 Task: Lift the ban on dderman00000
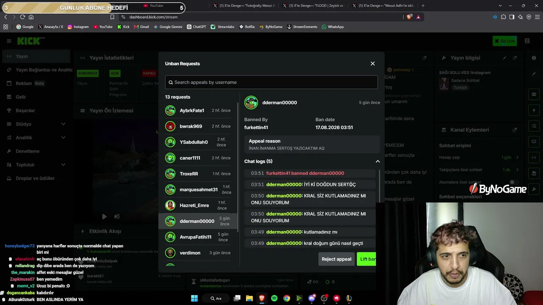[367, 259]
